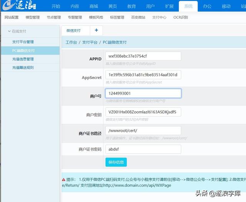
Task: Click the 逐浪 logo icon
Action: tap(18, 7)
